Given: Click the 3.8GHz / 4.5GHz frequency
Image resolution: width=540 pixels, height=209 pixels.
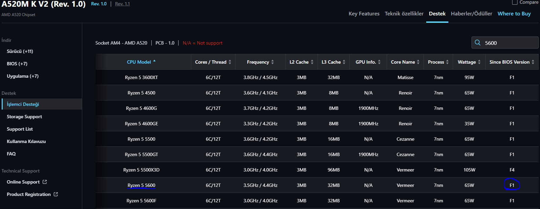Looking at the screenshot, I should click(260, 77).
